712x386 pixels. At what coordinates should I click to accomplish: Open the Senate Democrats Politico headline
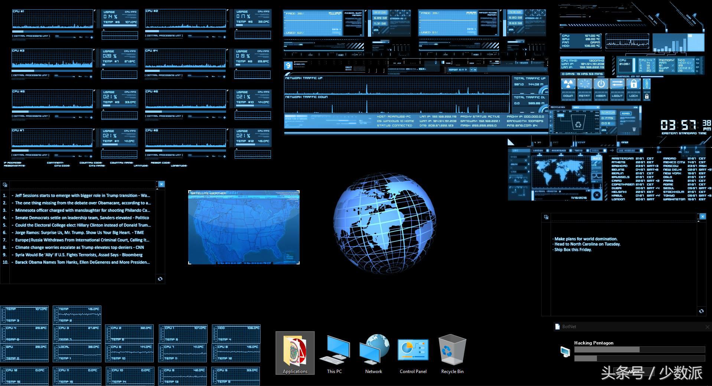pyautogui.click(x=82, y=218)
